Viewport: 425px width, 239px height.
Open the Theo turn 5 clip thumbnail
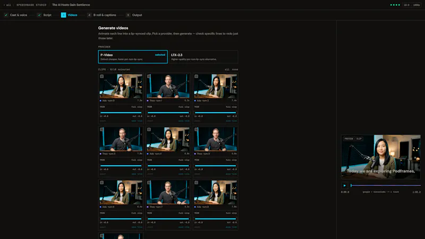215,139
